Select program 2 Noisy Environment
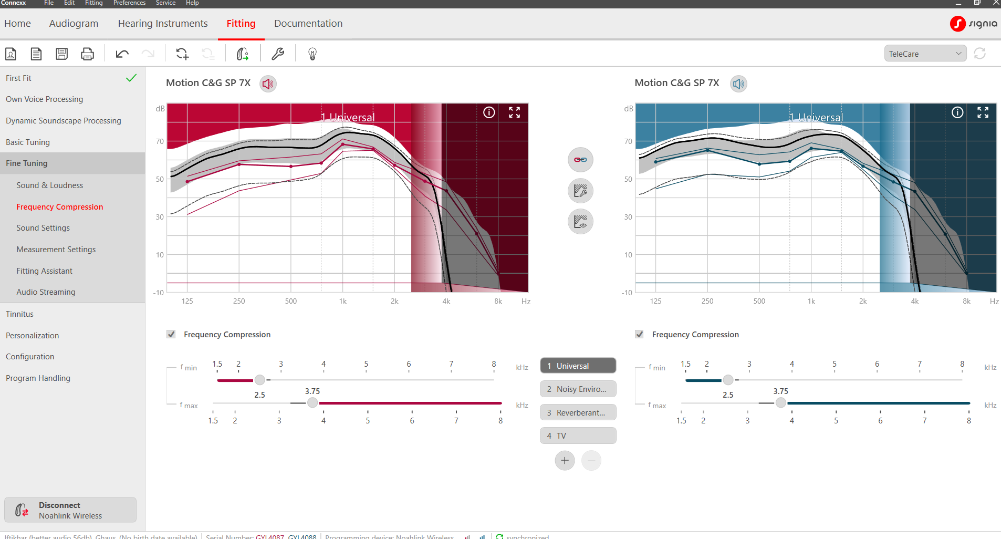Viewport: 1001px width, 539px height. pyautogui.click(x=578, y=389)
